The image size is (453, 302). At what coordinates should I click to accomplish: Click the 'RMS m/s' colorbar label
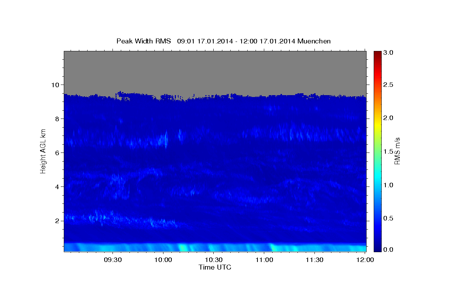point(397,151)
